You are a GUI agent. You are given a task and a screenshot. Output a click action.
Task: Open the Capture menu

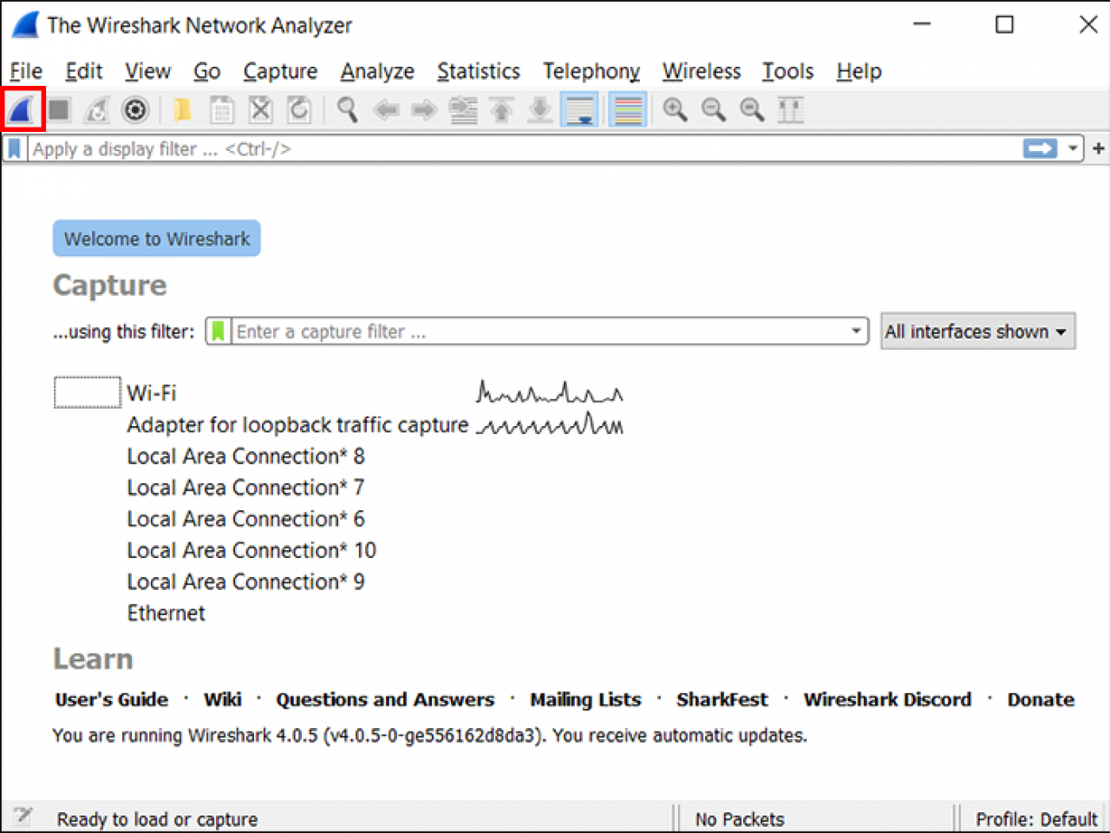279,71
